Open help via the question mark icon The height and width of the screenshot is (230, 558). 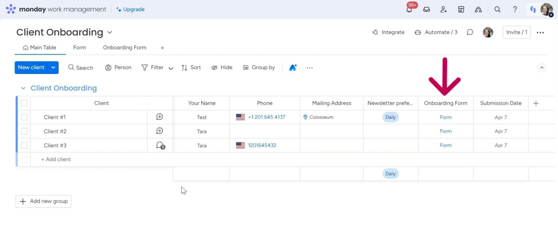[x=515, y=9]
